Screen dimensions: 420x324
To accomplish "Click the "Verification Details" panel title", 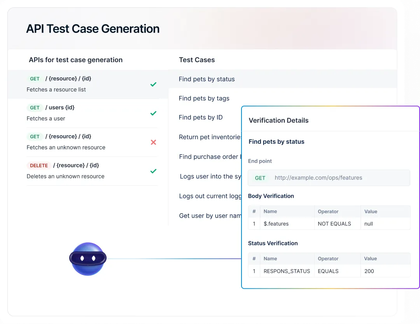I will click(x=278, y=120).
